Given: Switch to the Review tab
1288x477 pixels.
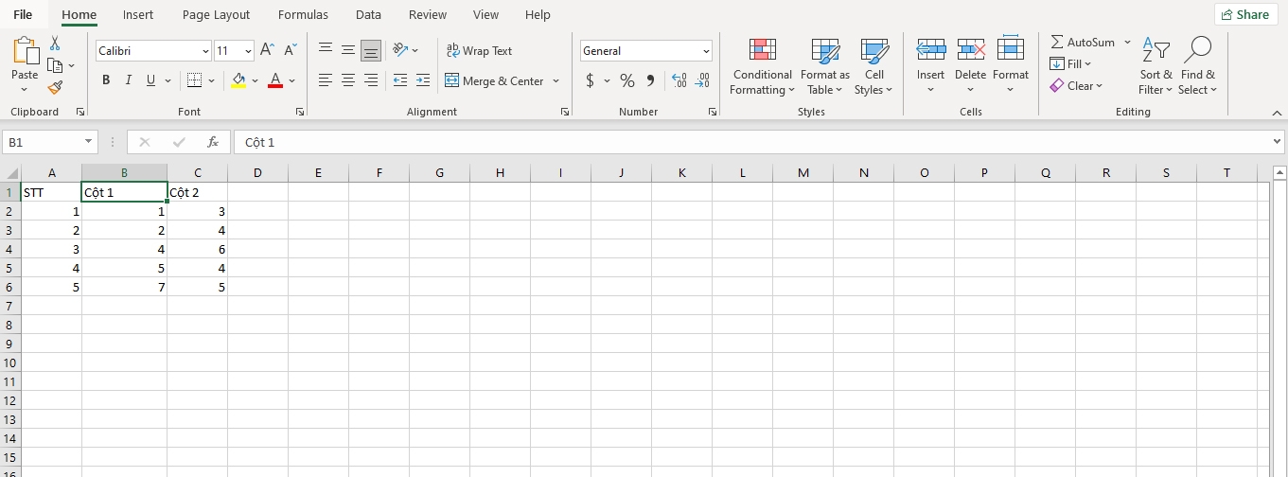Looking at the screenshot, I should click(428, 14).
